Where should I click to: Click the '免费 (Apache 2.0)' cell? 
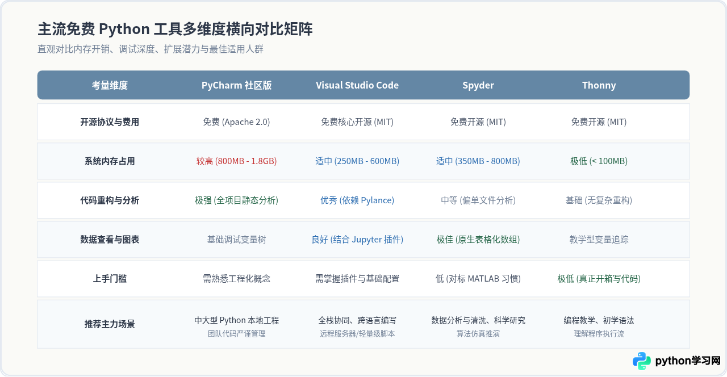(237, 122)
